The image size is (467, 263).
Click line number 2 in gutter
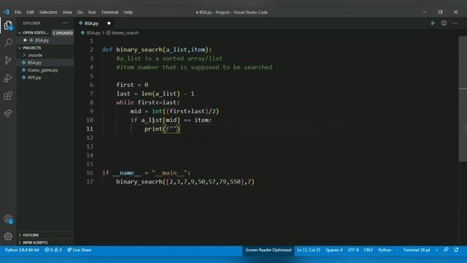tap(91, 50)
